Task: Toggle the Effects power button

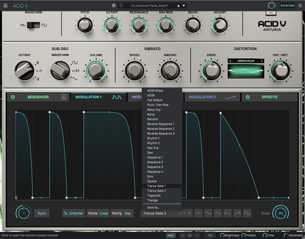Action: [x=248, y=97]
